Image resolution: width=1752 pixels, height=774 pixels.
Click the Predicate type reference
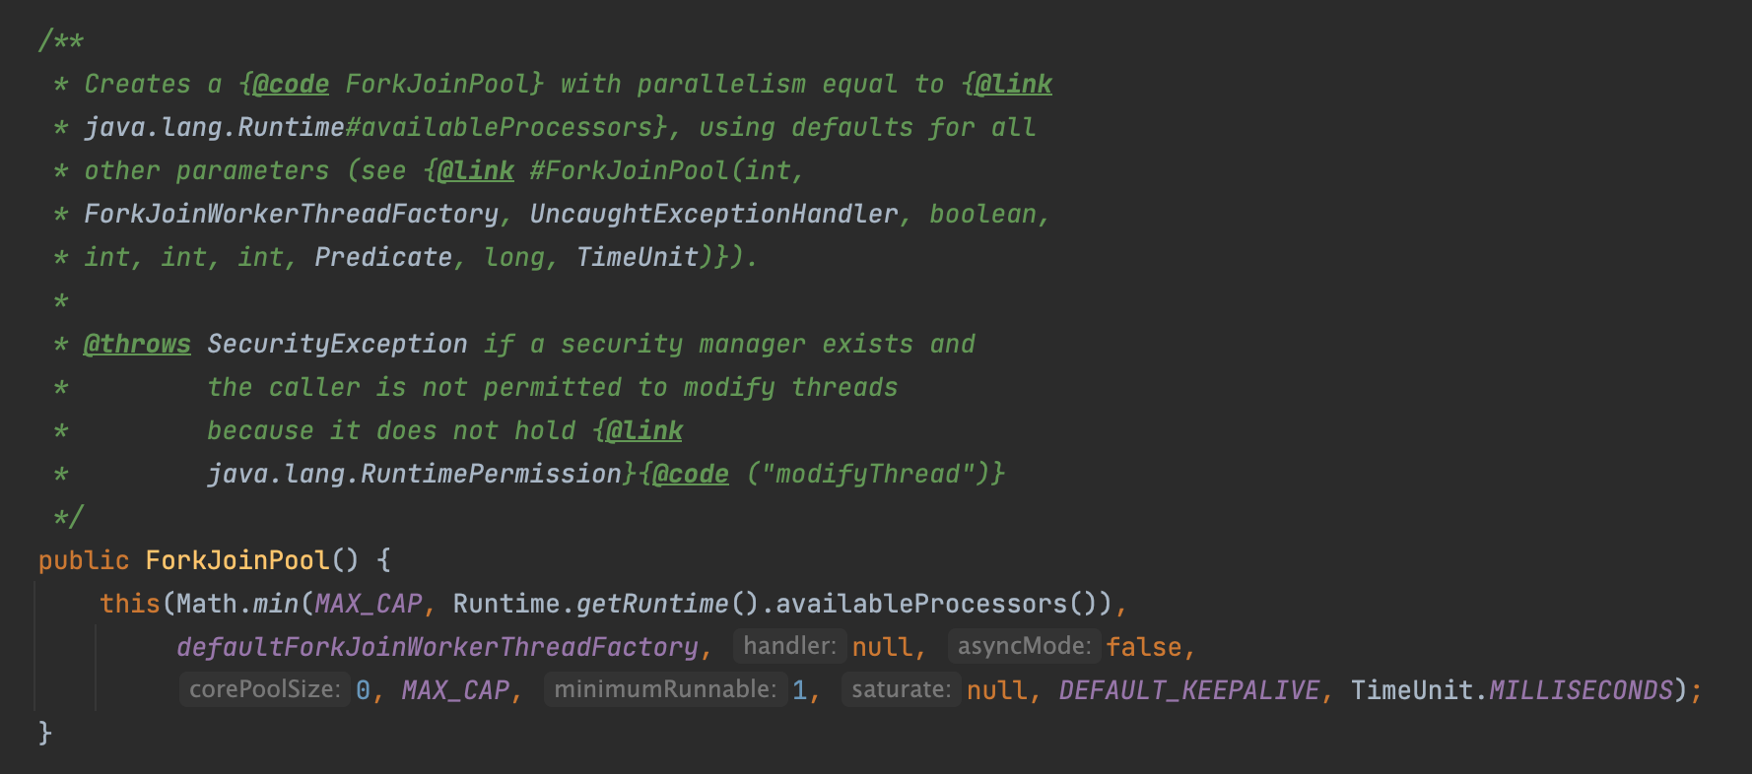(383, 257)
